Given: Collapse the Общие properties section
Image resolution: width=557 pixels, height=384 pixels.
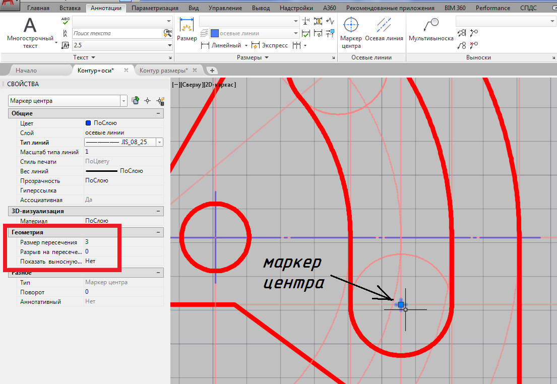Looking at the screenshot, I should 158,114.
